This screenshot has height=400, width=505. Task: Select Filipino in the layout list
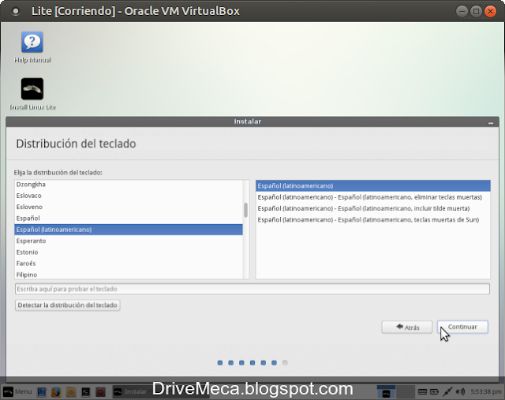[x=129, y=275]
